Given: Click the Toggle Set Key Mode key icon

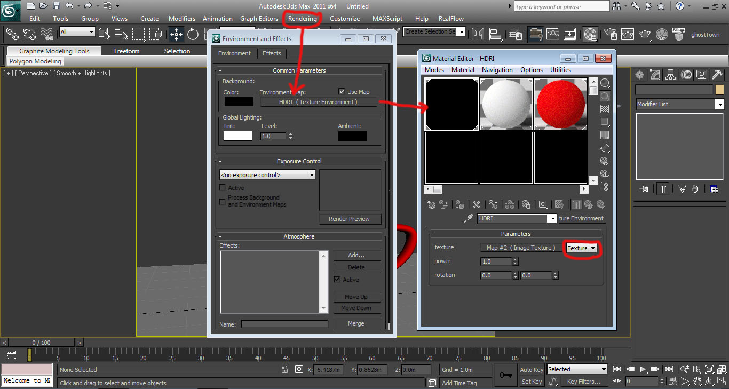Looking at the screenshot, I should [506, 375].
